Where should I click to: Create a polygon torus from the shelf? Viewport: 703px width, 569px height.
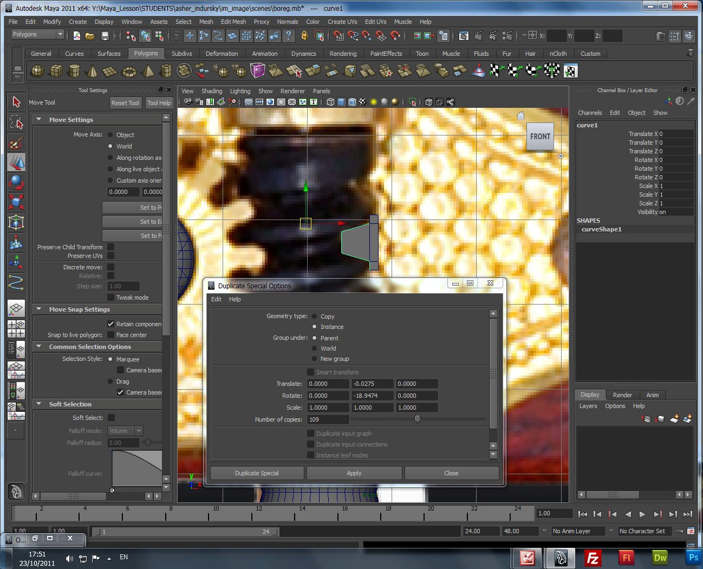[x=129, y=71]
